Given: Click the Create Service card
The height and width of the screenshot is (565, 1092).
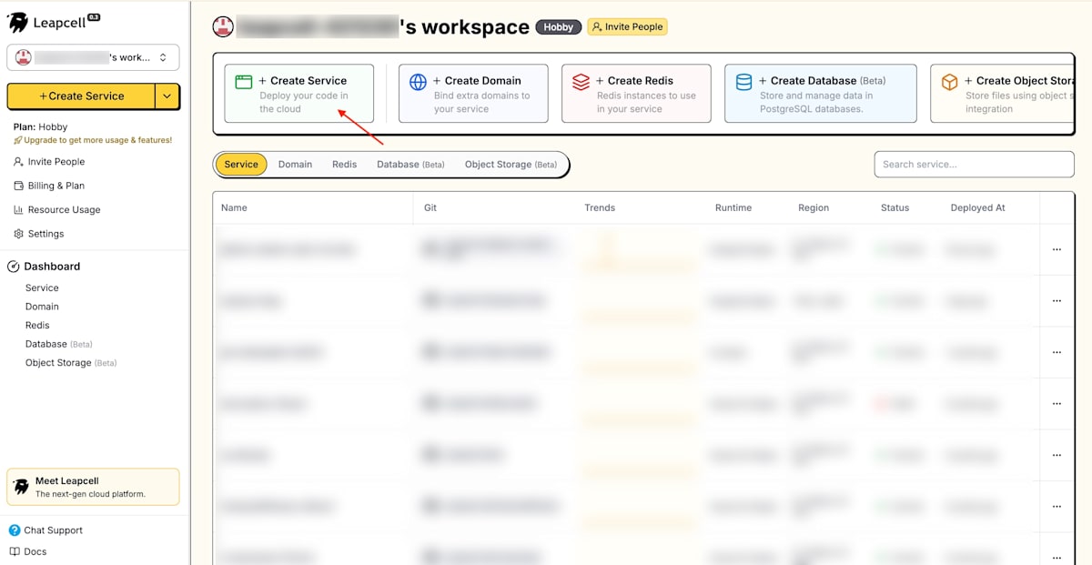Looking at the screenshot, I should [299, 94].
